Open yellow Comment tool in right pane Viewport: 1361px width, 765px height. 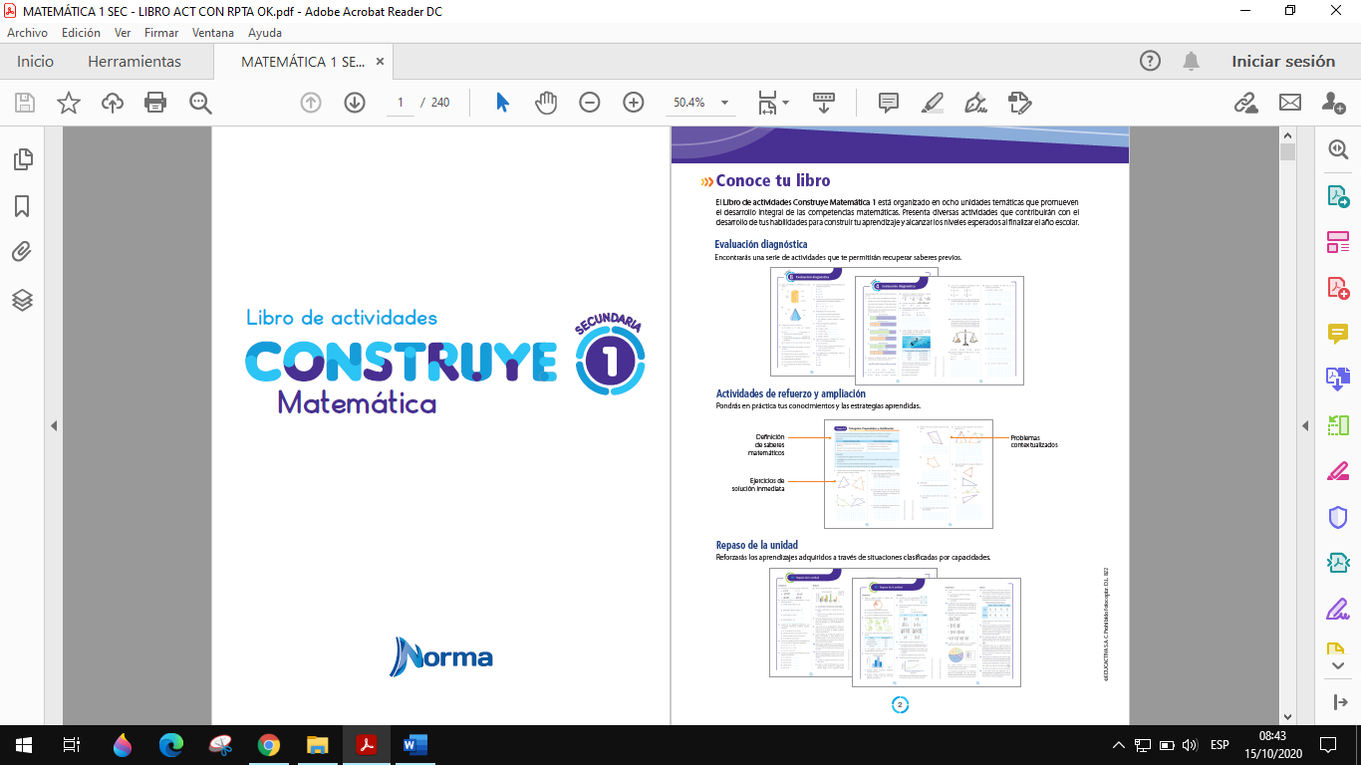click(1338, 334)
